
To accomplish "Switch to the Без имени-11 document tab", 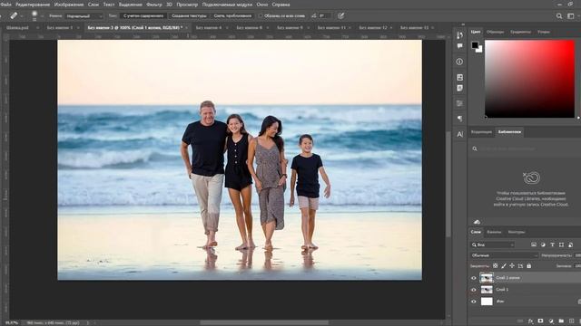I will coord(331,28).
